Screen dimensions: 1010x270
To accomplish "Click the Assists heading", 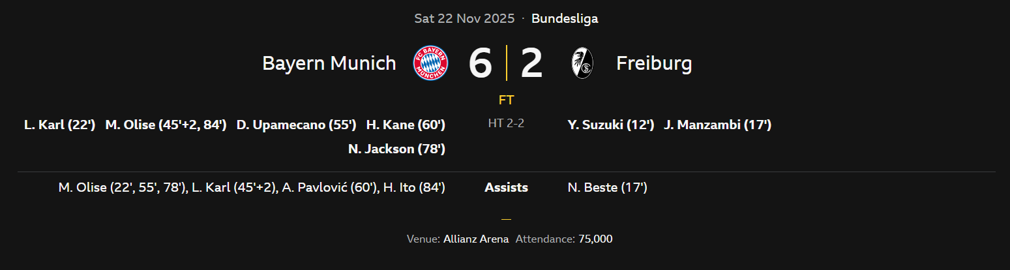I will pyautogui.click(x=506, y=188).
